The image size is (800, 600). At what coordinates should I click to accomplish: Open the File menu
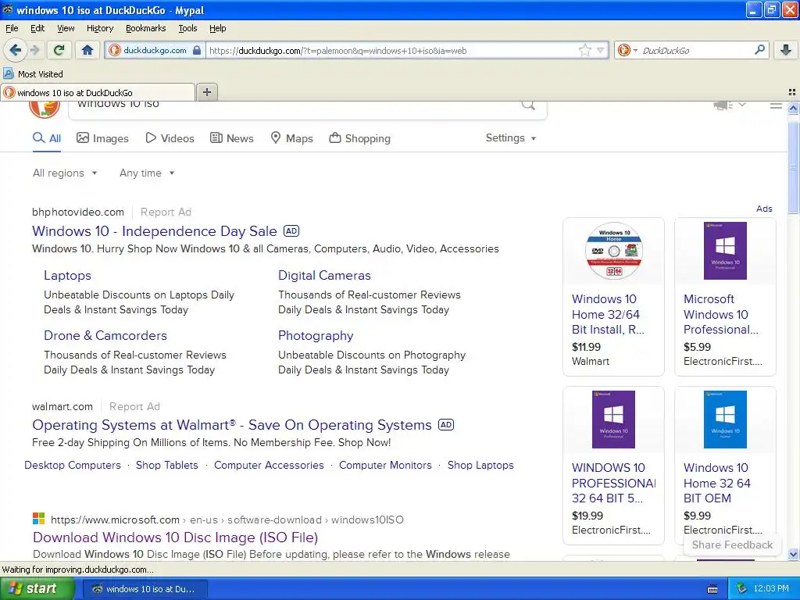[x=12, y=28]
